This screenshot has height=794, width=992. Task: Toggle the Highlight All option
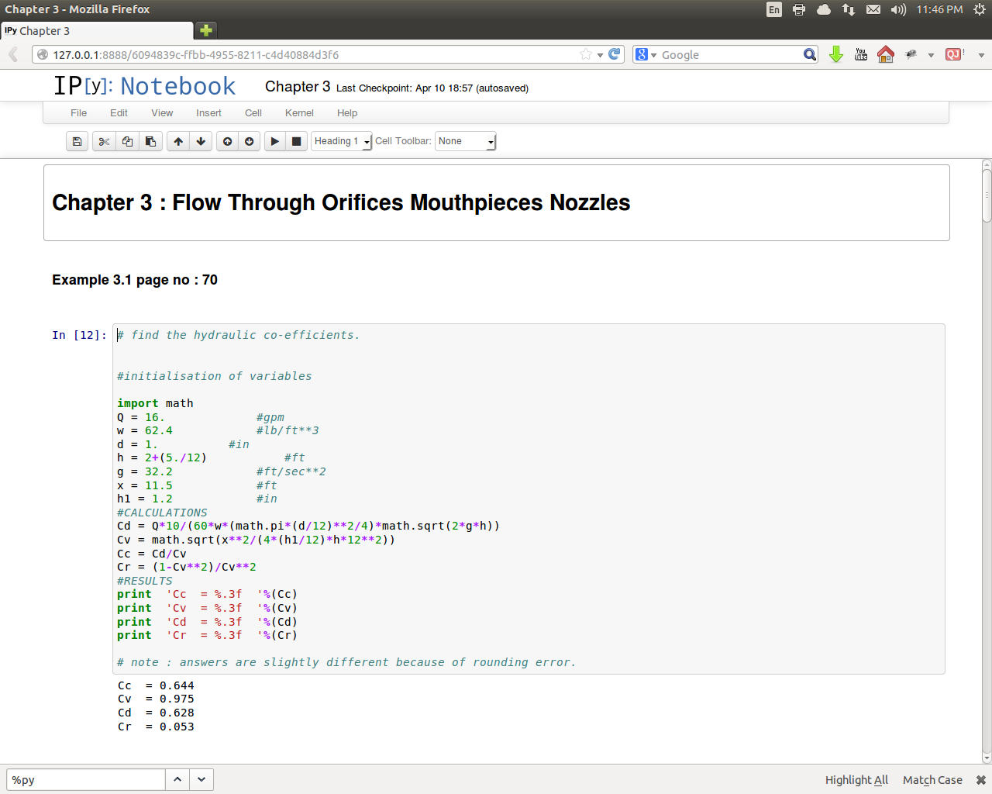coord(856,780)
